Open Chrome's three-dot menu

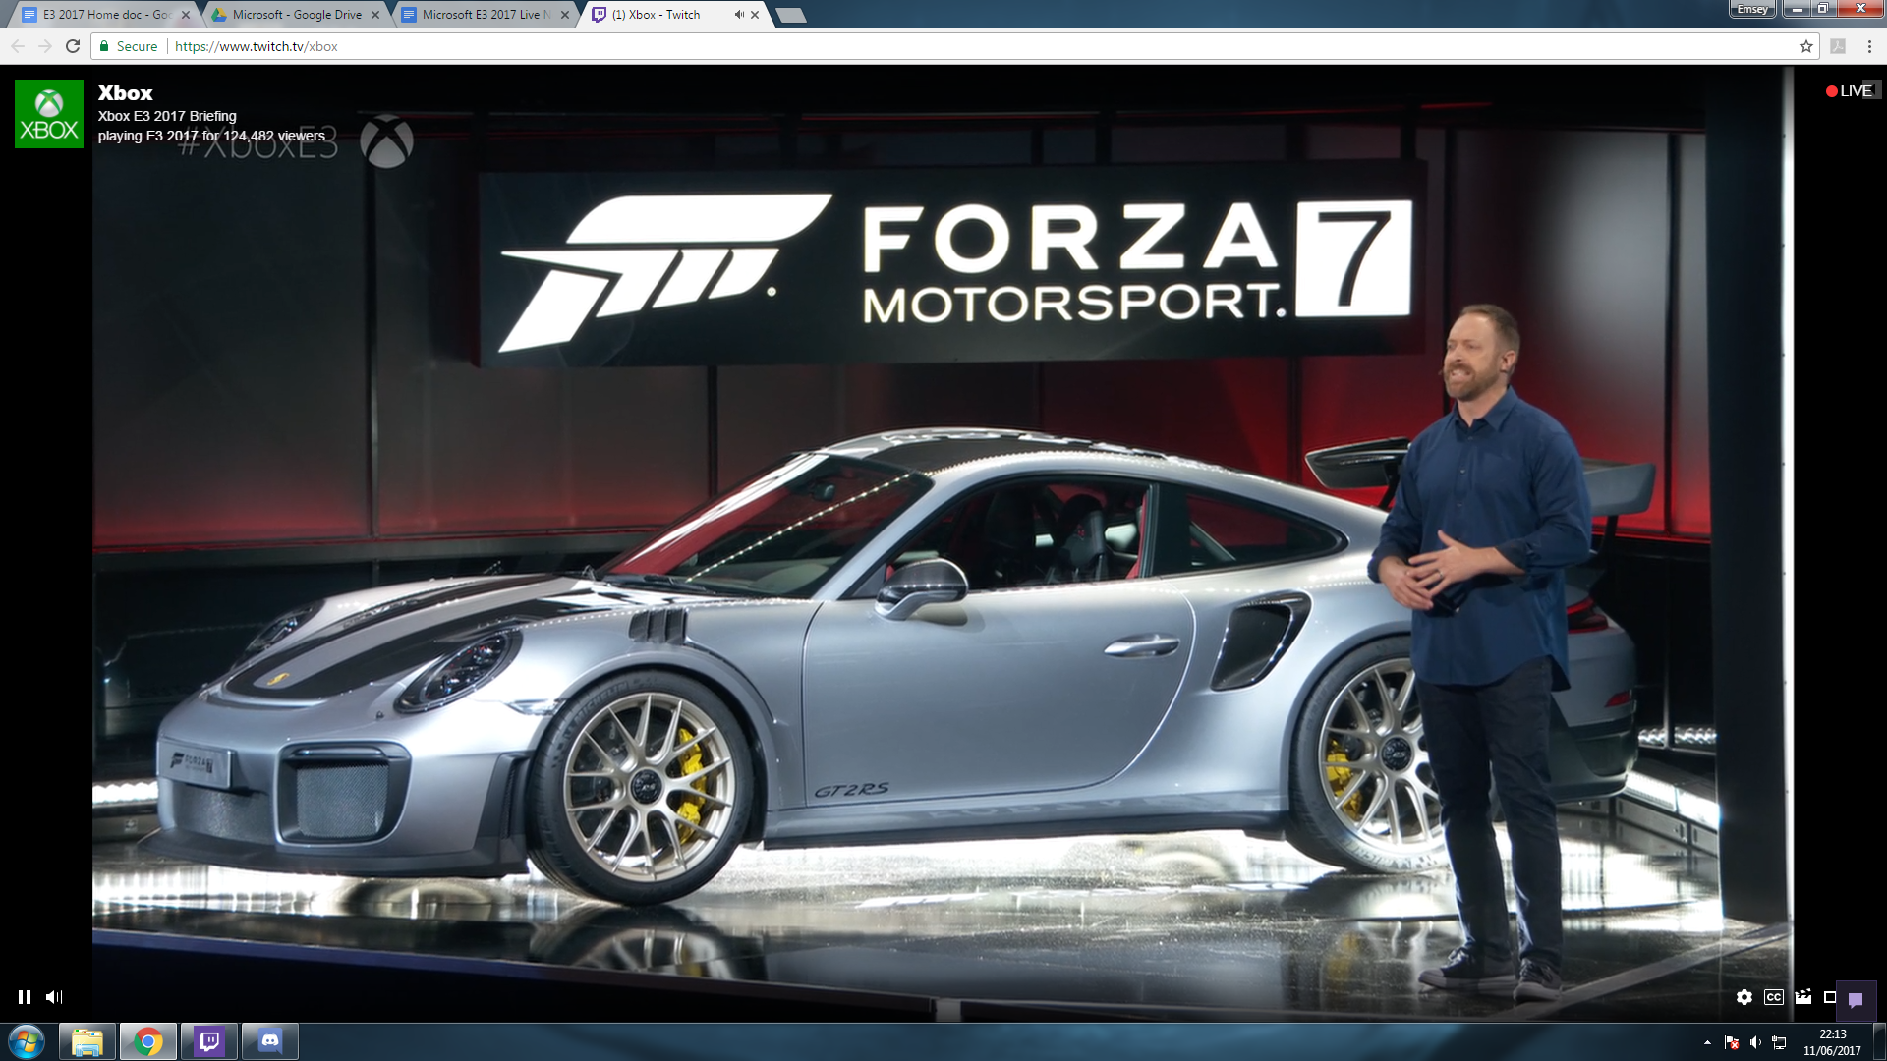(x=1869, y=46)
